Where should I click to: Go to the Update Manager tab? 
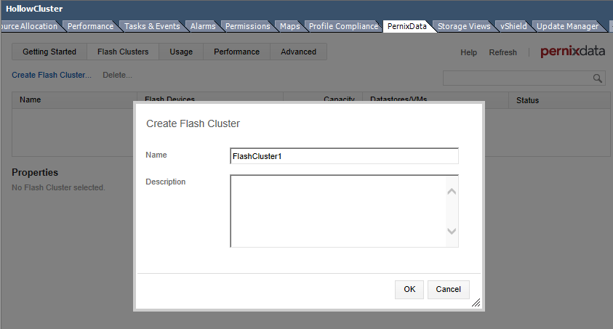pyautogui.click(x=567, y=26)
